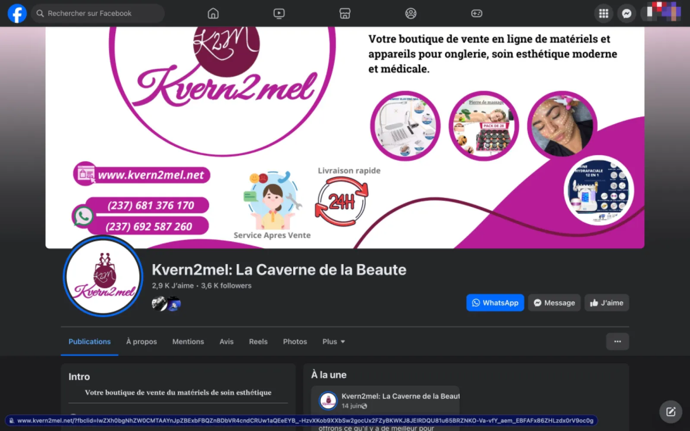This screenshot has height=431, width=690.
Task: Open the second follower avatar under the page name
Action: [x=174, y=304]
